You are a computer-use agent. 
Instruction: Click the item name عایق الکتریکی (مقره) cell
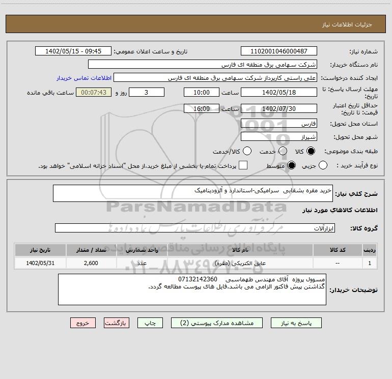(x=240, y=263)
